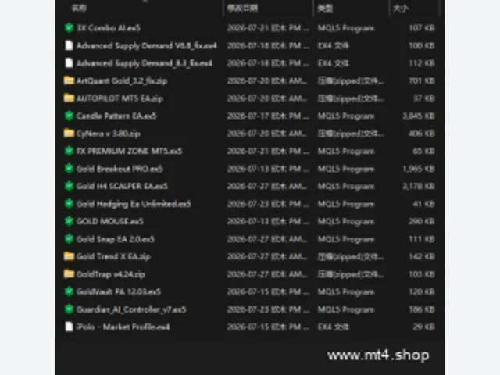Screen dimensions: 500x375
Task: Click the EX4 file type of iPolo - Market Profile
Action: coord(334,327)
